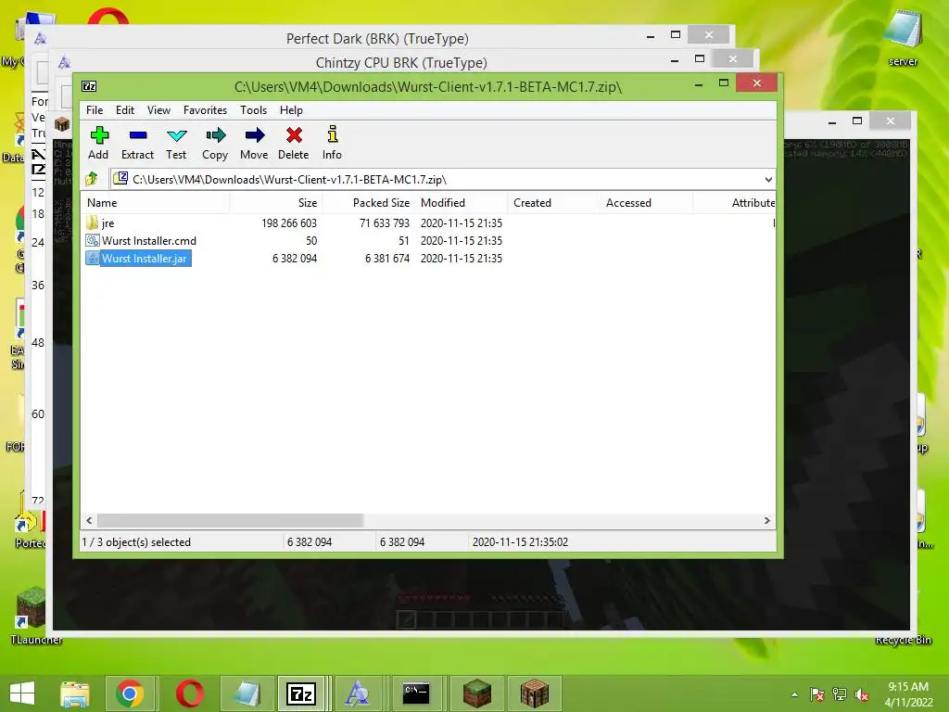Open the Edit menu
Viewport: 949px width, 712px height.
point(125,110)
